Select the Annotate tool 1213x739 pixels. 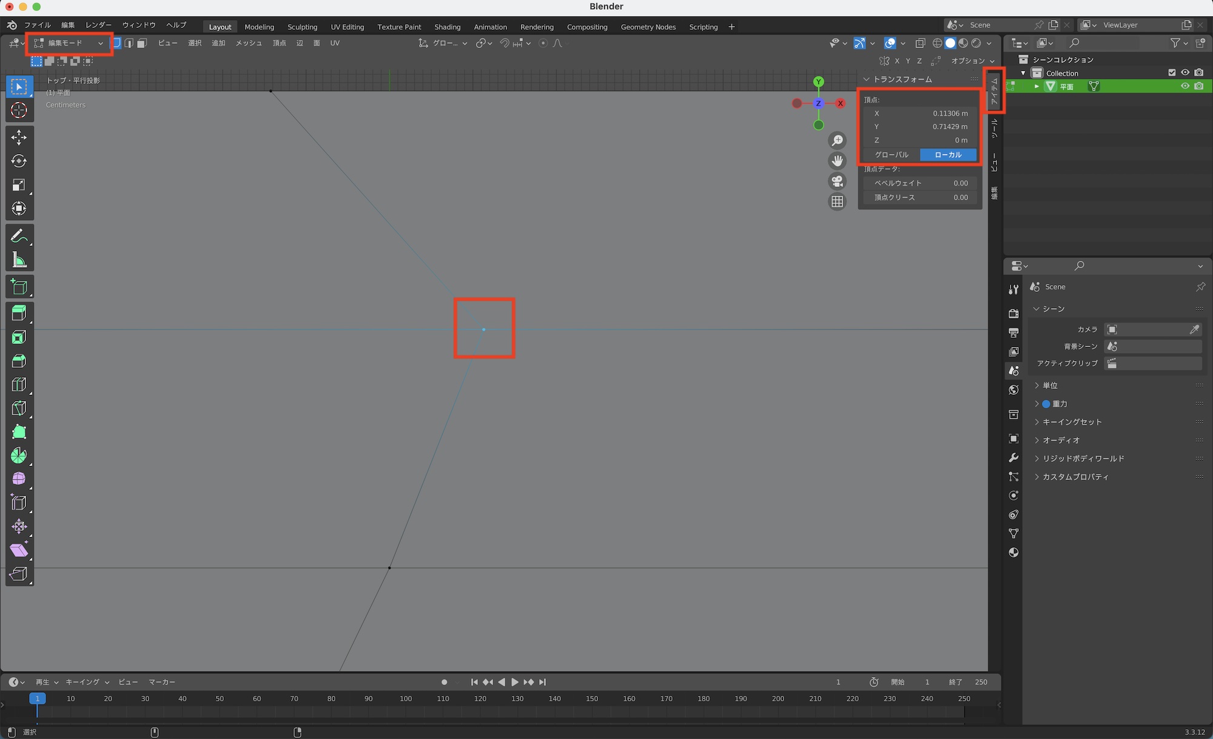(19, 235)
